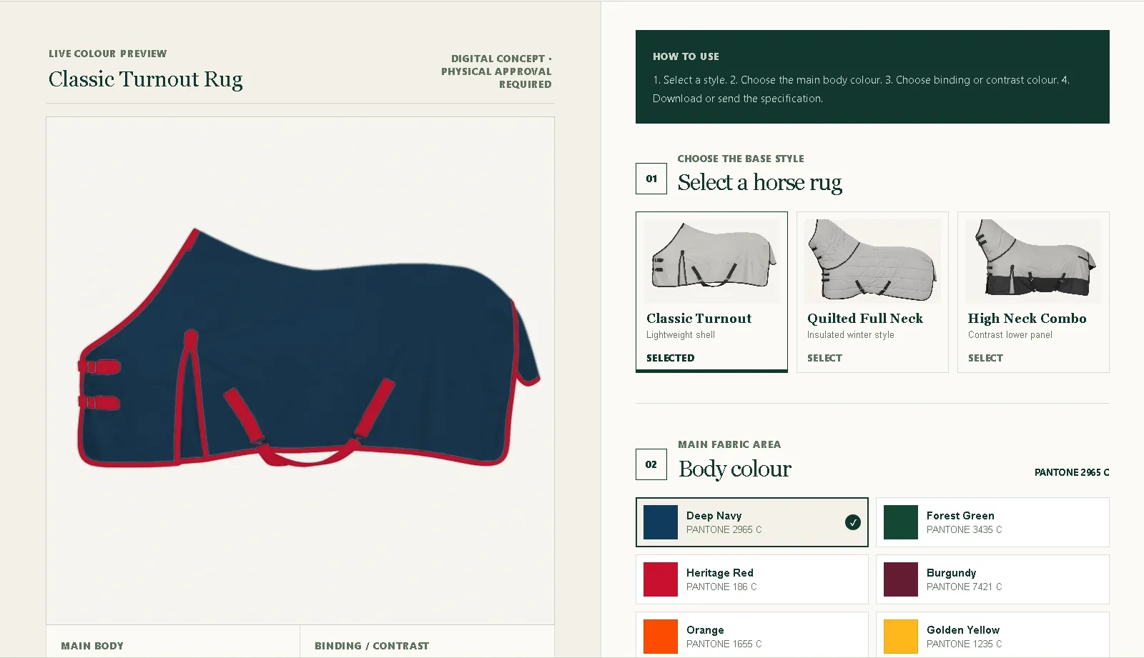Screen dimensions: 1144x658
Task: Click SELECT under High Neck Combo
Action: click(x=985, y=358)
